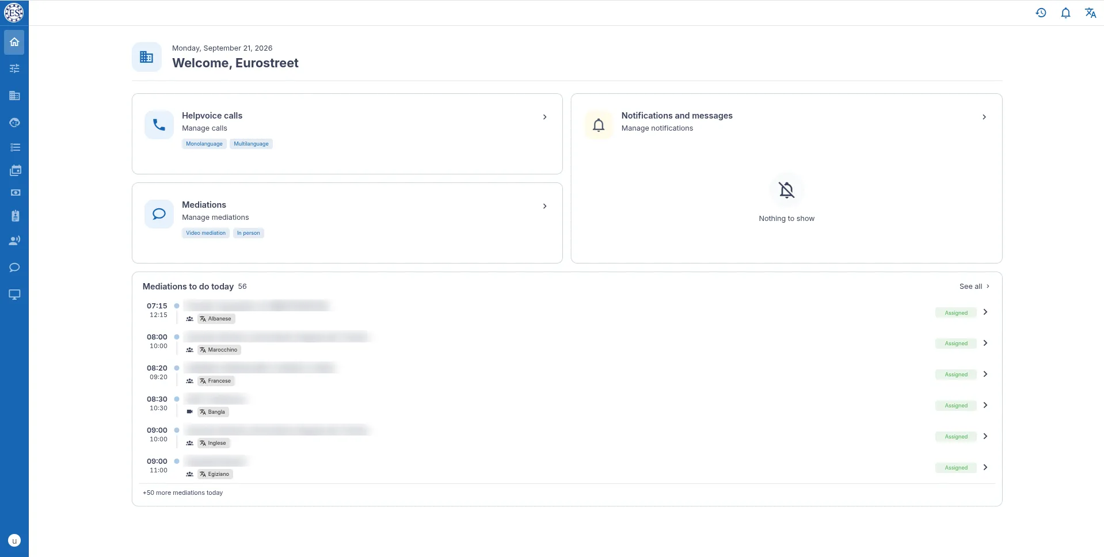The width and height of the screenshot is (1104, 557).
Task: Select the Multilanguage tag
Action: tap(251, 144)
